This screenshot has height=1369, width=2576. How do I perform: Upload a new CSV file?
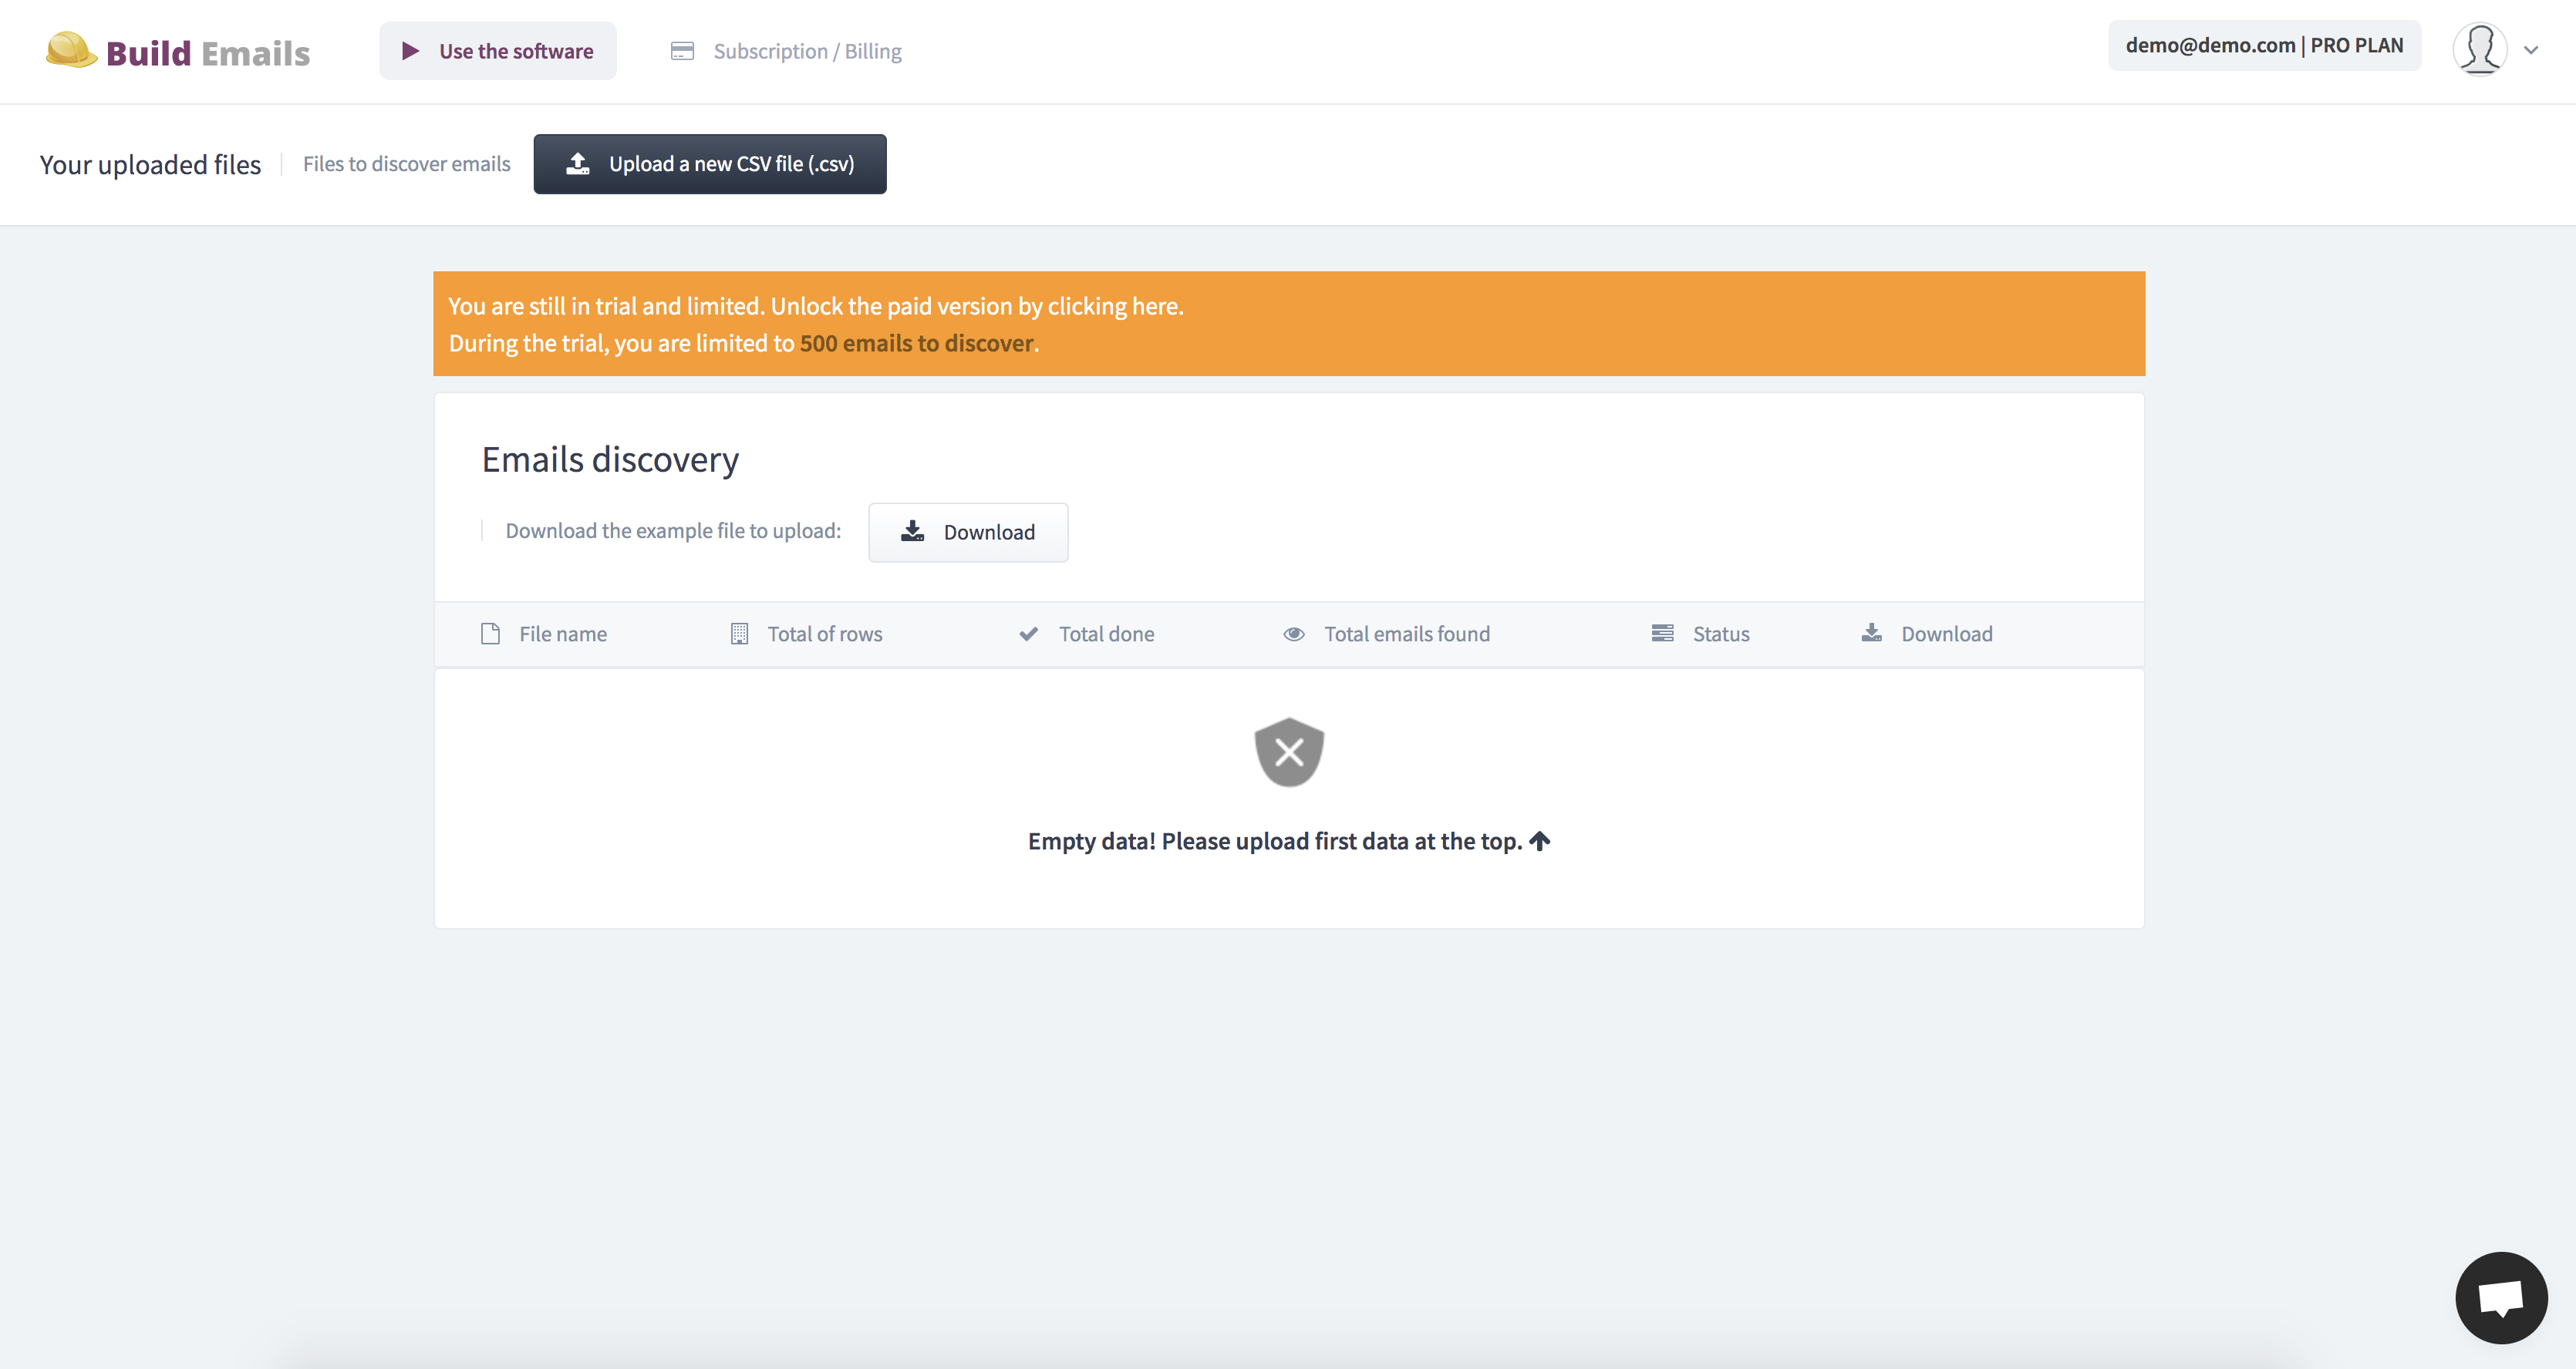click(x=710, y=164)
